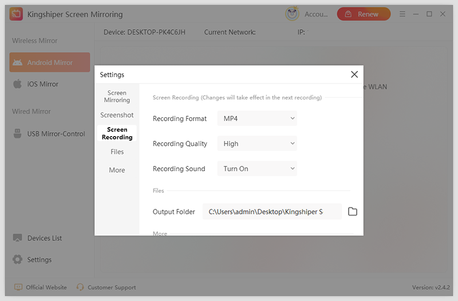Image resolution: width=458 pixels, height=301 pixels.
Task: Click the shopping bag icon on Renew
Action: tap(348, 14)
